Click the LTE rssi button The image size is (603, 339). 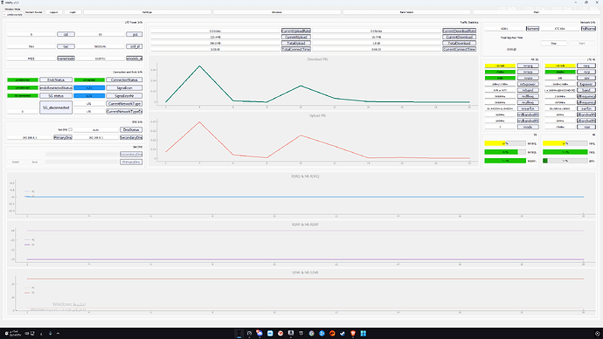586,127
